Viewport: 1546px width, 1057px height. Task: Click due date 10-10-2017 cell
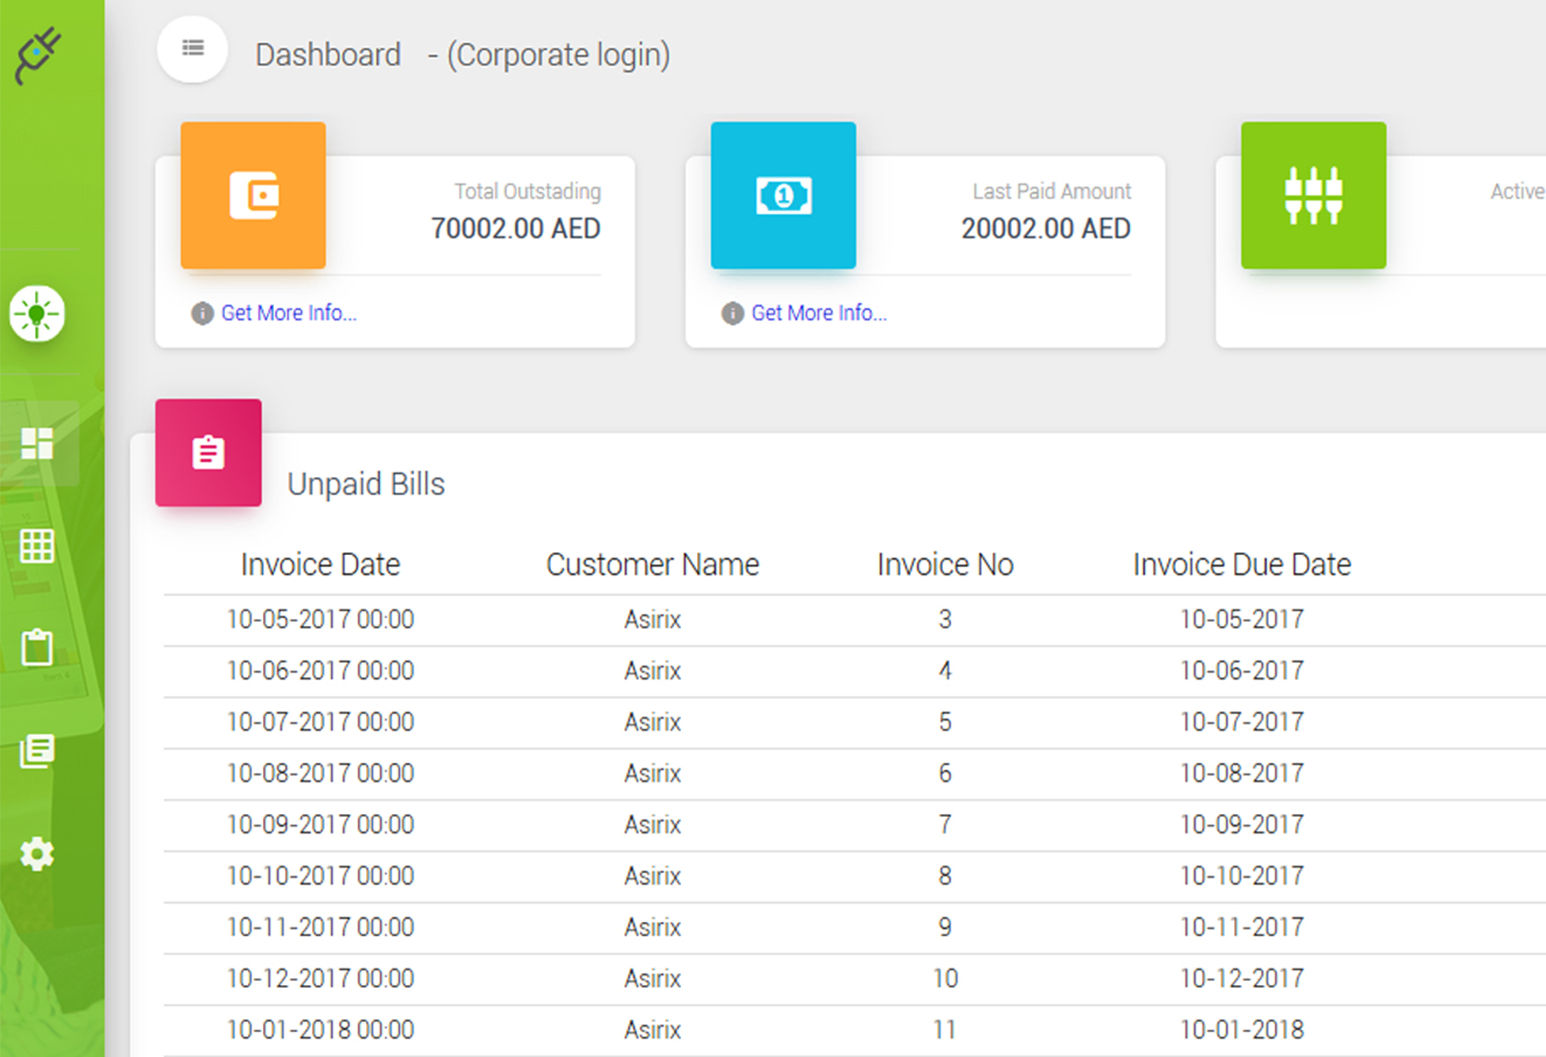coord(1242,876)
